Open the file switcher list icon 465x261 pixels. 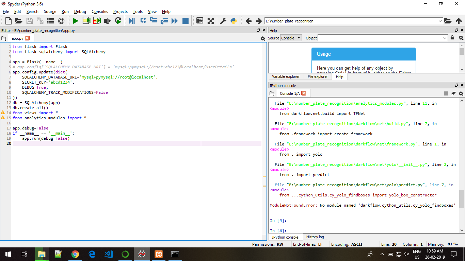(x=50, y=21)
